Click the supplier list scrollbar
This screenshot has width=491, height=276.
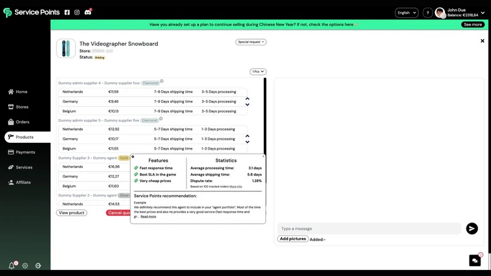pyautogui.click(x=265, y=130)
